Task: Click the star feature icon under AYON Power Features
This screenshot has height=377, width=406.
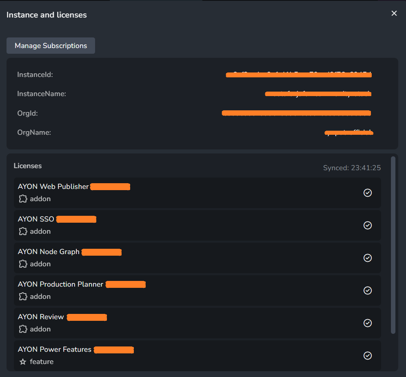Action: pyautogui.click(x=23, y=362)
